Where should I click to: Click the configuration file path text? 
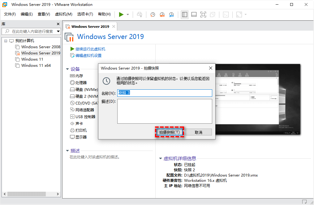pos(221,175)
